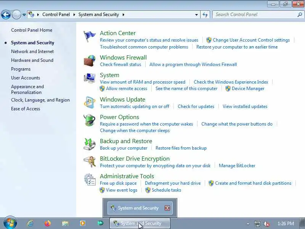Open the BitLocker Drive Encryption icon
The image size is (305, 229).
click(x=90, y=161)
